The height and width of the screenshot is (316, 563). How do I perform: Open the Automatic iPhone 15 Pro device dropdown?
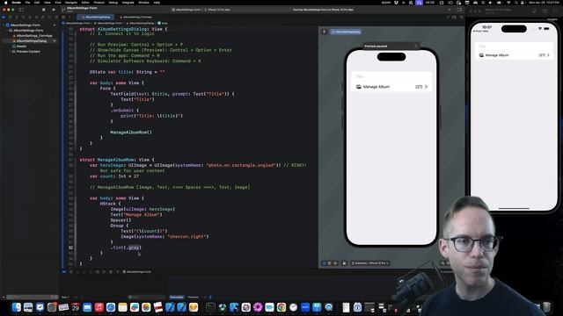(x=369, y=263)
